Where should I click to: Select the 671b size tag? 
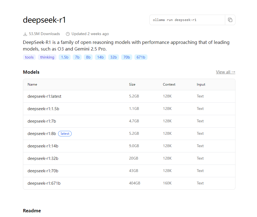pos(141,57)
